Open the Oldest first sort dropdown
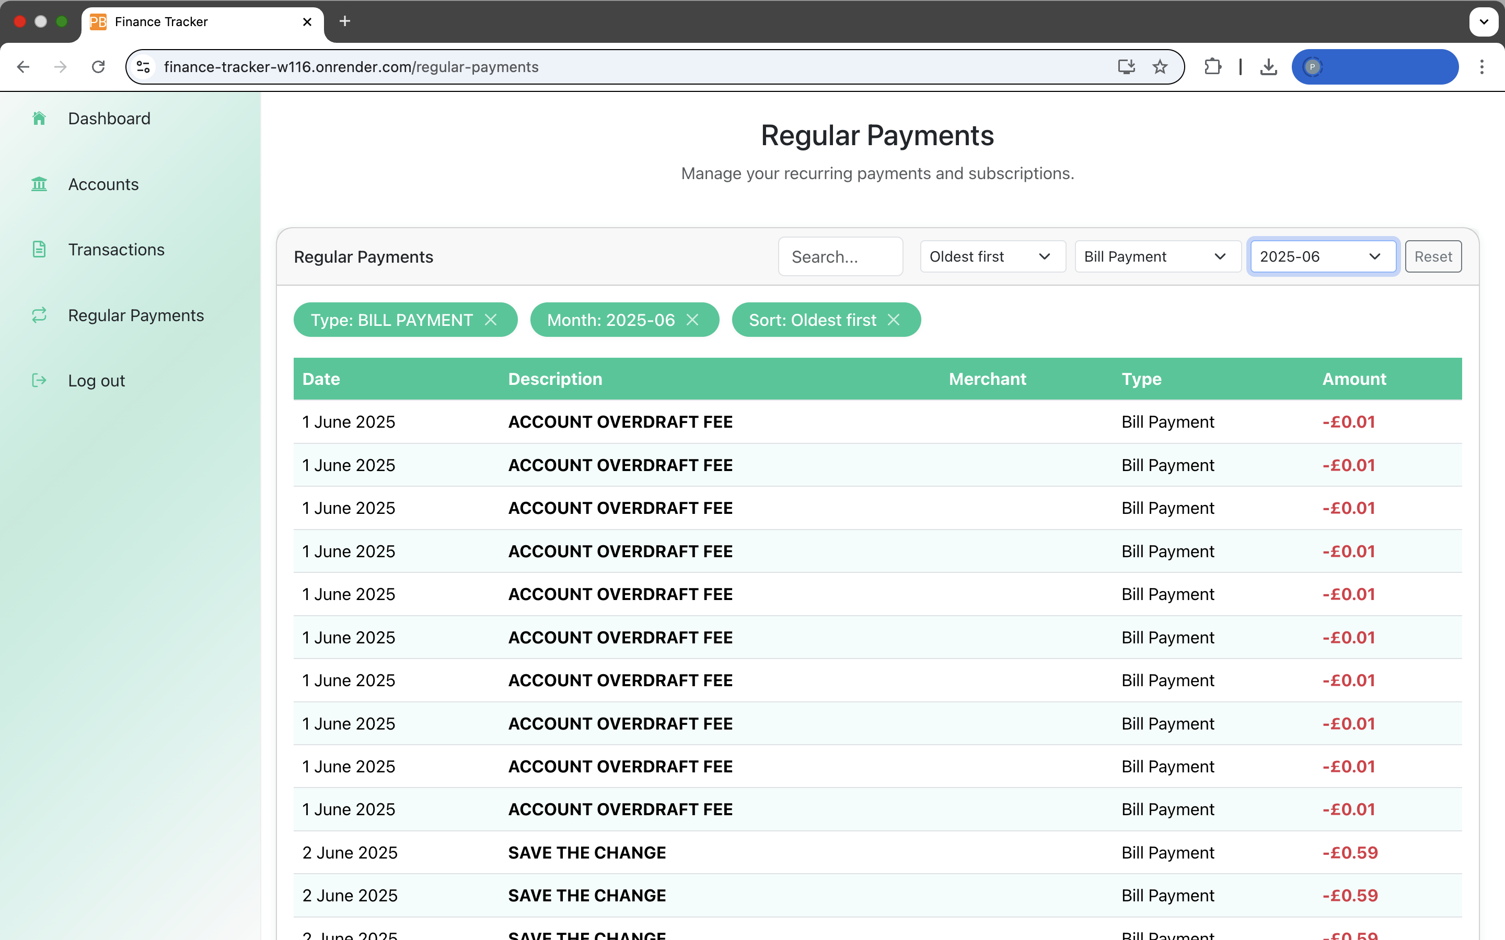The height and width of the screenshot is (940, 1505). (992, 257)
